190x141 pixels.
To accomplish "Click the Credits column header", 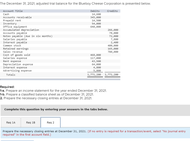I will click(x=112, y=11).
